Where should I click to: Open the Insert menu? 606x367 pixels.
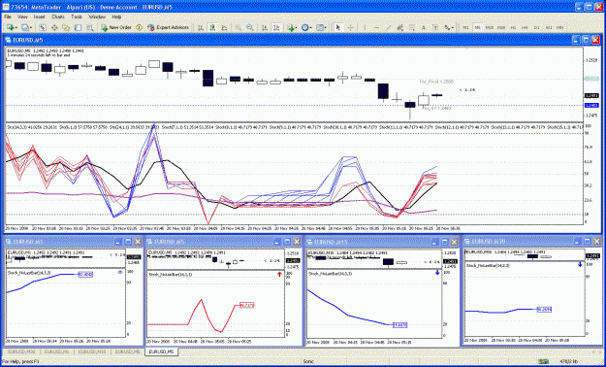(x=39, y=17)
